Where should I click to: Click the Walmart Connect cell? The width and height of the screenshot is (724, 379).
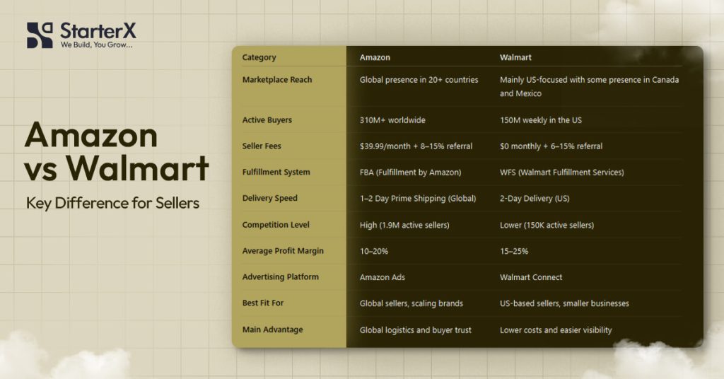coord(531,277)
